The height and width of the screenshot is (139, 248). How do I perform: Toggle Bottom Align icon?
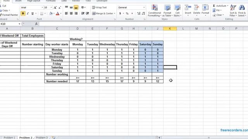[76, 7]
